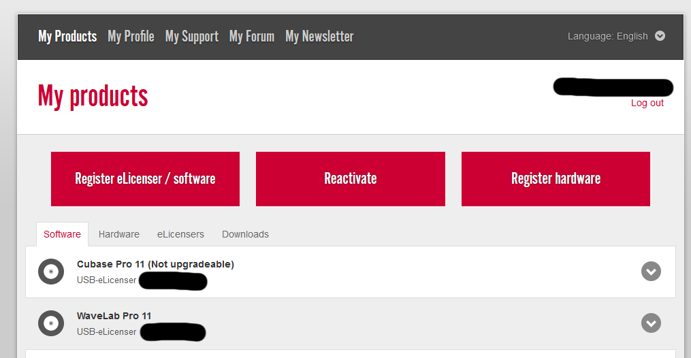Click the My products page heading
Image resolution: width=691 pixels, height=358 pixels.
tap(93, 97)
